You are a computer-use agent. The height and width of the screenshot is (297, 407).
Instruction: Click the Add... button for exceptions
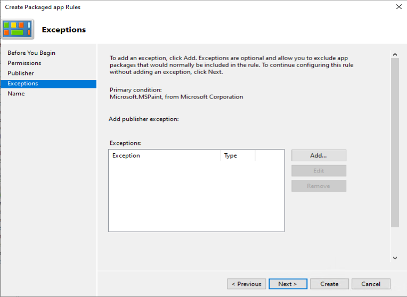coord(319,155)
